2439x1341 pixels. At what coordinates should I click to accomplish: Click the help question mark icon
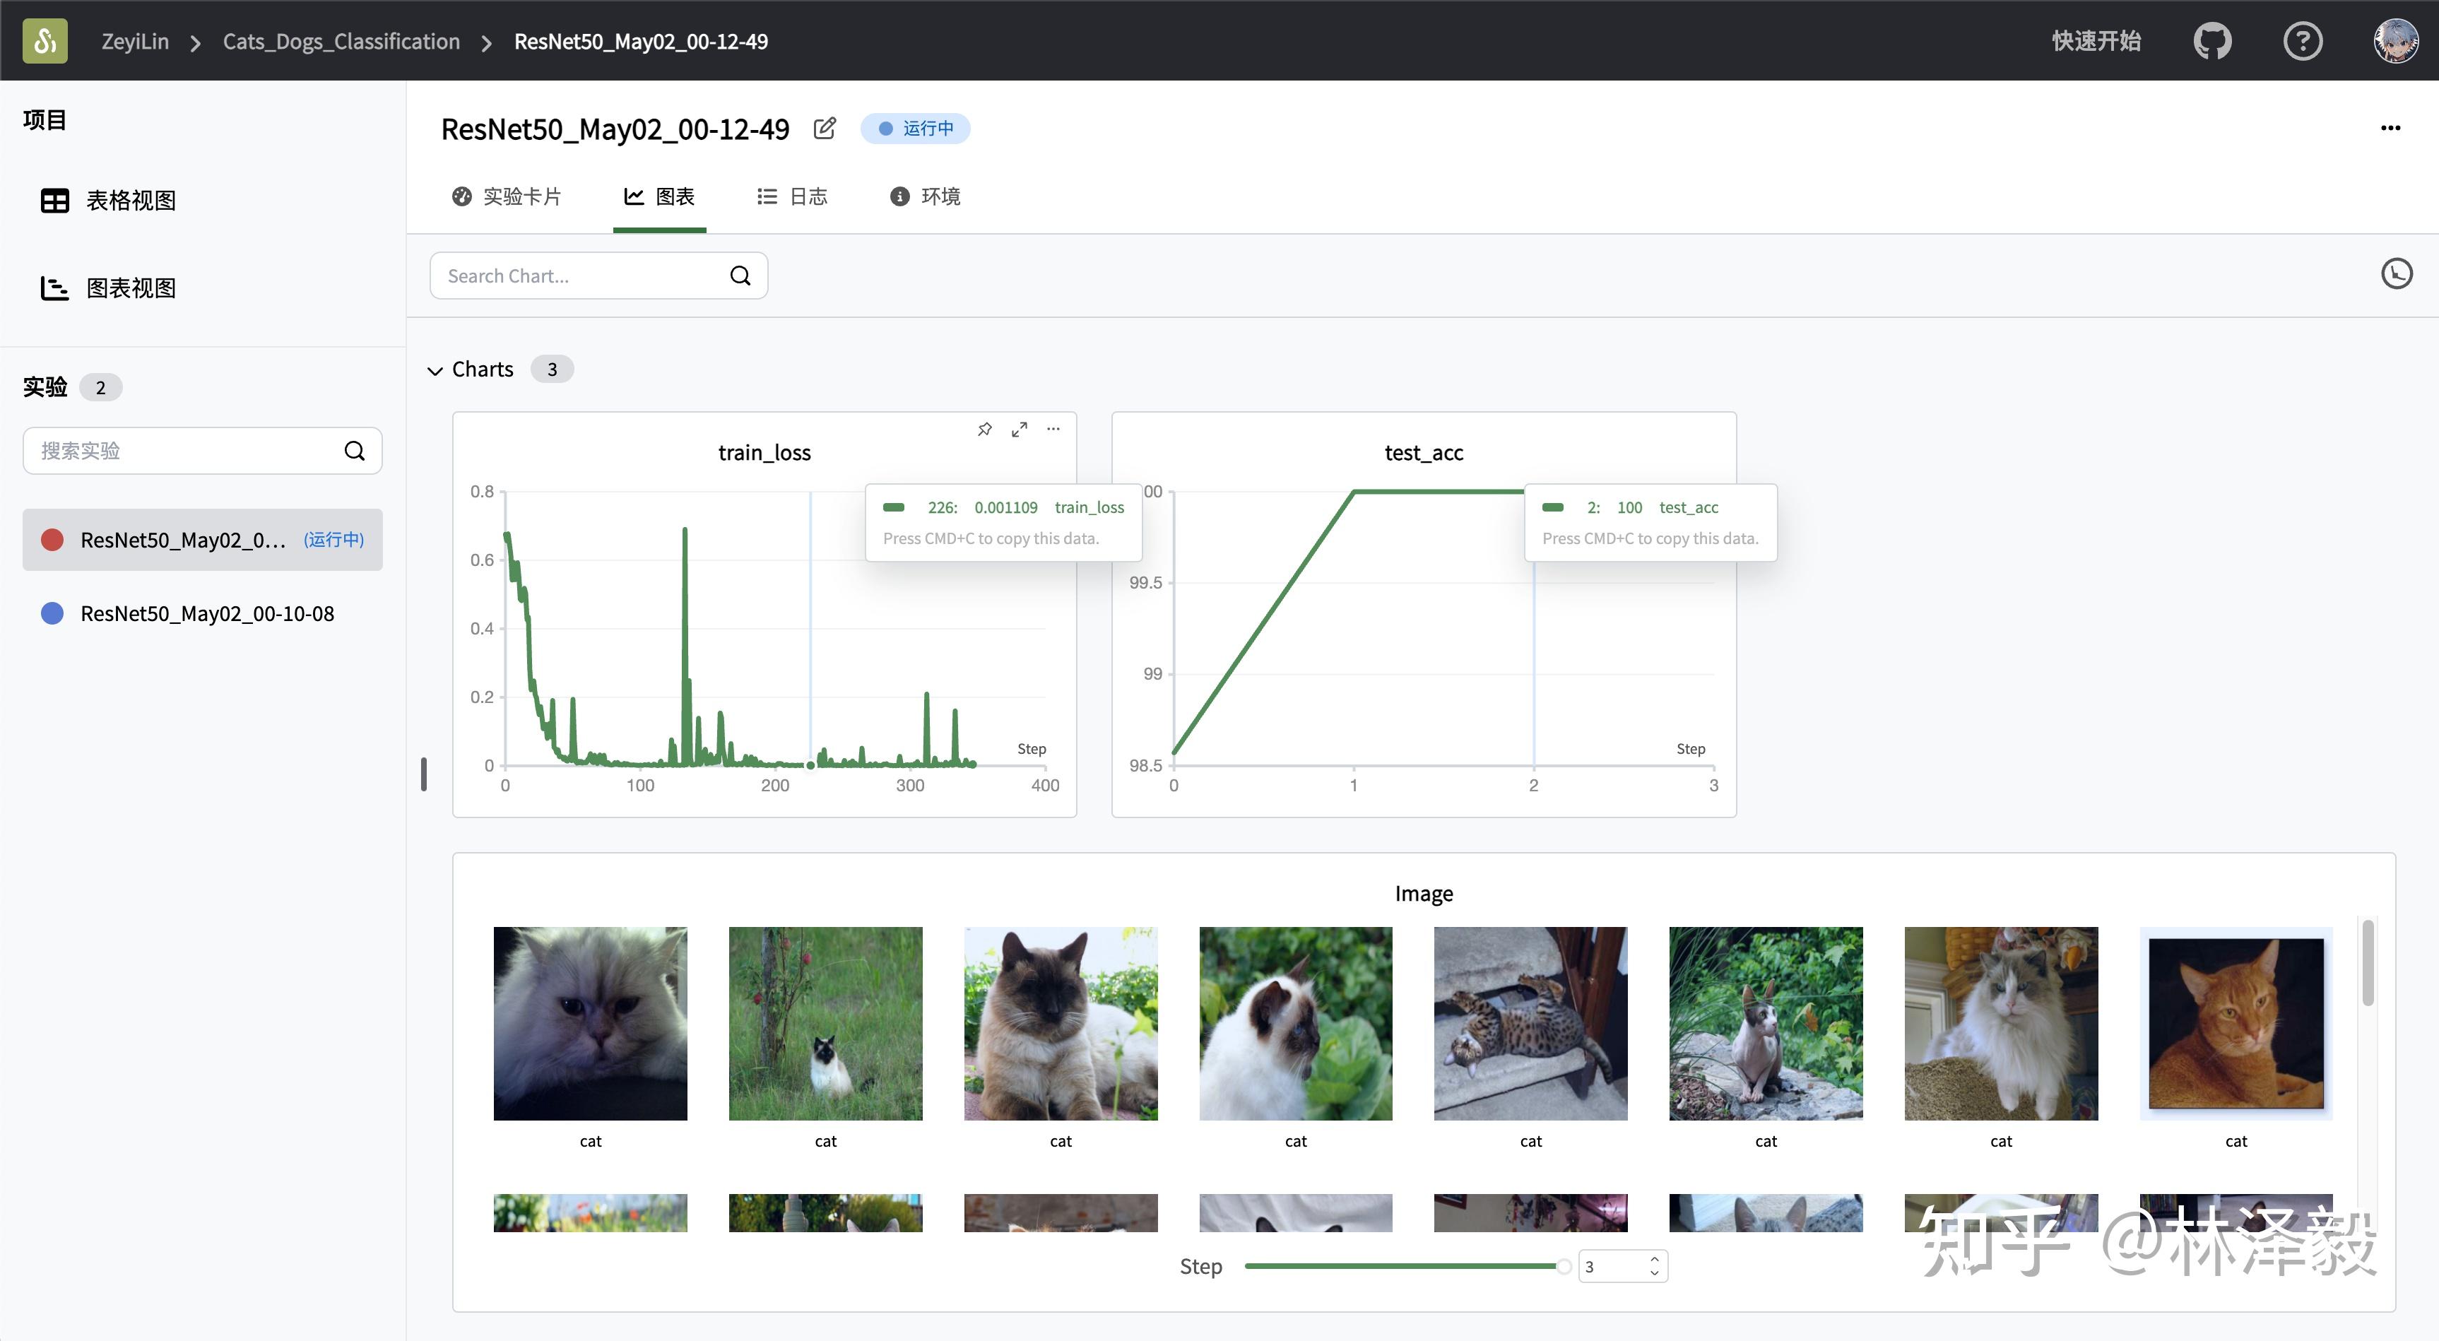2302,41
